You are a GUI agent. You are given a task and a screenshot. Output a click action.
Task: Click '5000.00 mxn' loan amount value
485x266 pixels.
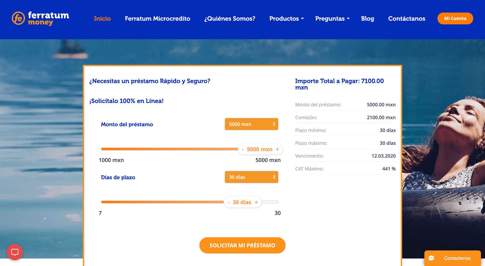tap(381, 105)
